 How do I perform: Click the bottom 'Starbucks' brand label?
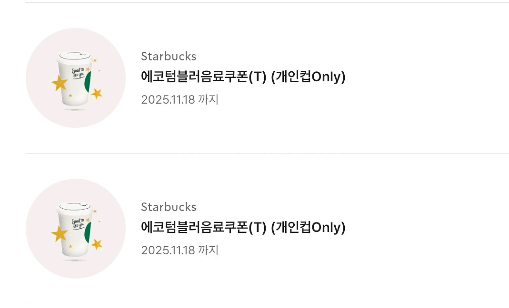168,207
